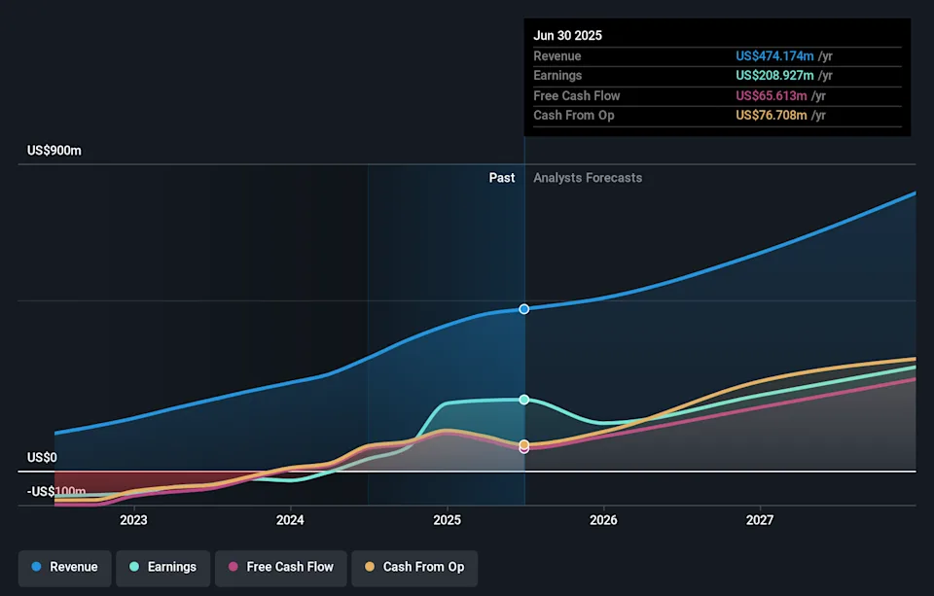Click the orange Cash From Op data marker
This screenshot has width=934, height=596.
(524, 444)
